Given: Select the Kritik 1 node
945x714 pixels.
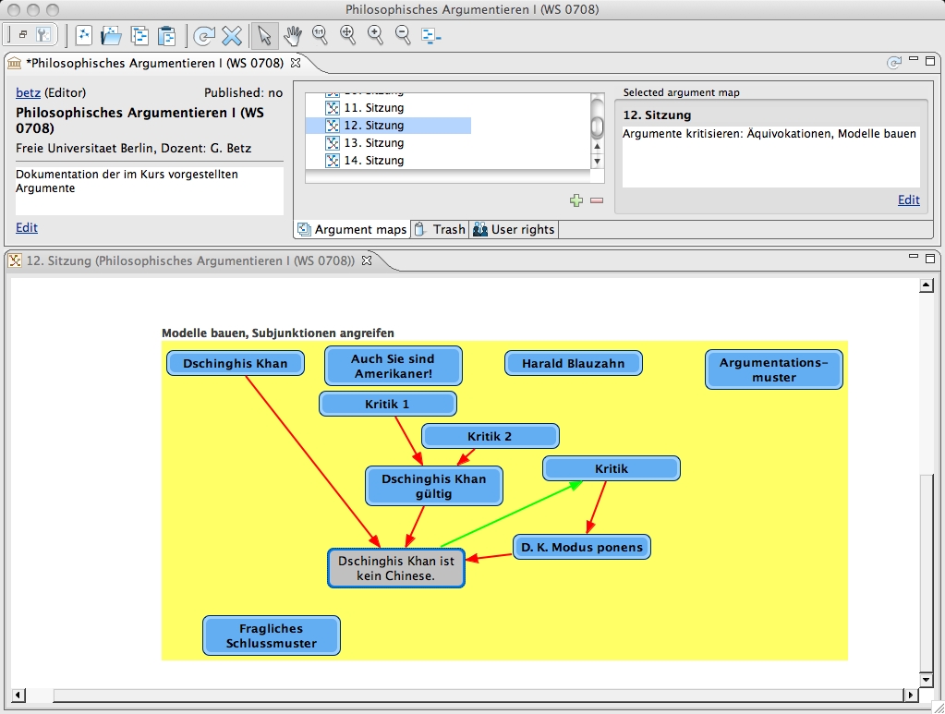Looking at the screenshot, I should (388, 404).
